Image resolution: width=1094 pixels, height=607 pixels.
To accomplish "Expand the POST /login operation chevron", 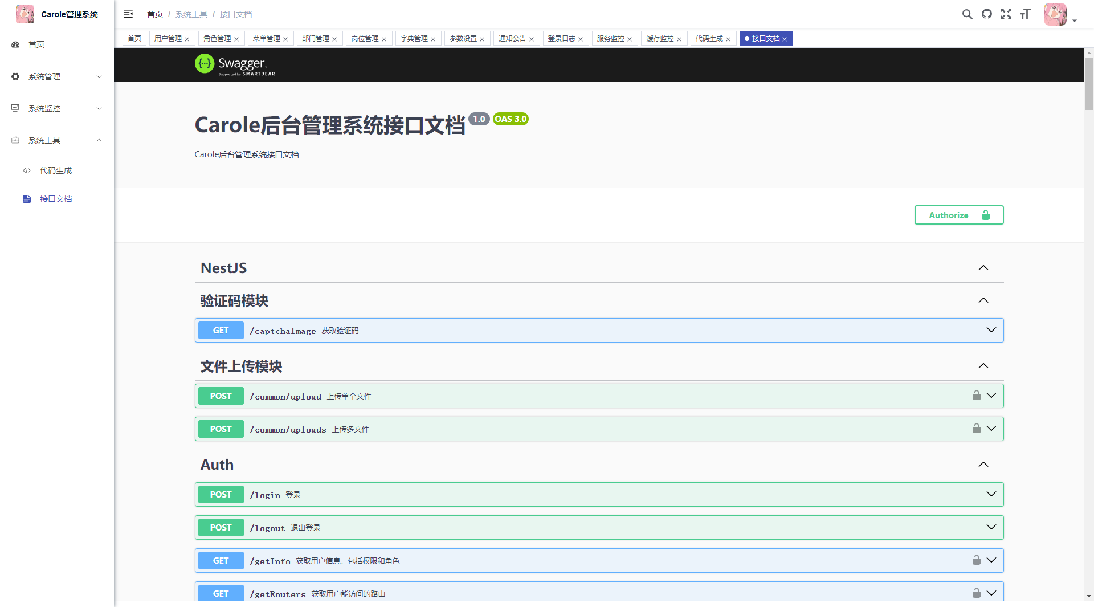I will (x=991, y=494).
